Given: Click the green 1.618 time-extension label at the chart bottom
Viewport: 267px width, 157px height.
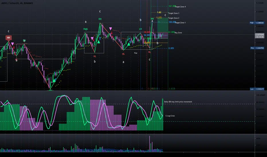Looking at the screenshot, I should pyautogui.click(x=172, y=88).
